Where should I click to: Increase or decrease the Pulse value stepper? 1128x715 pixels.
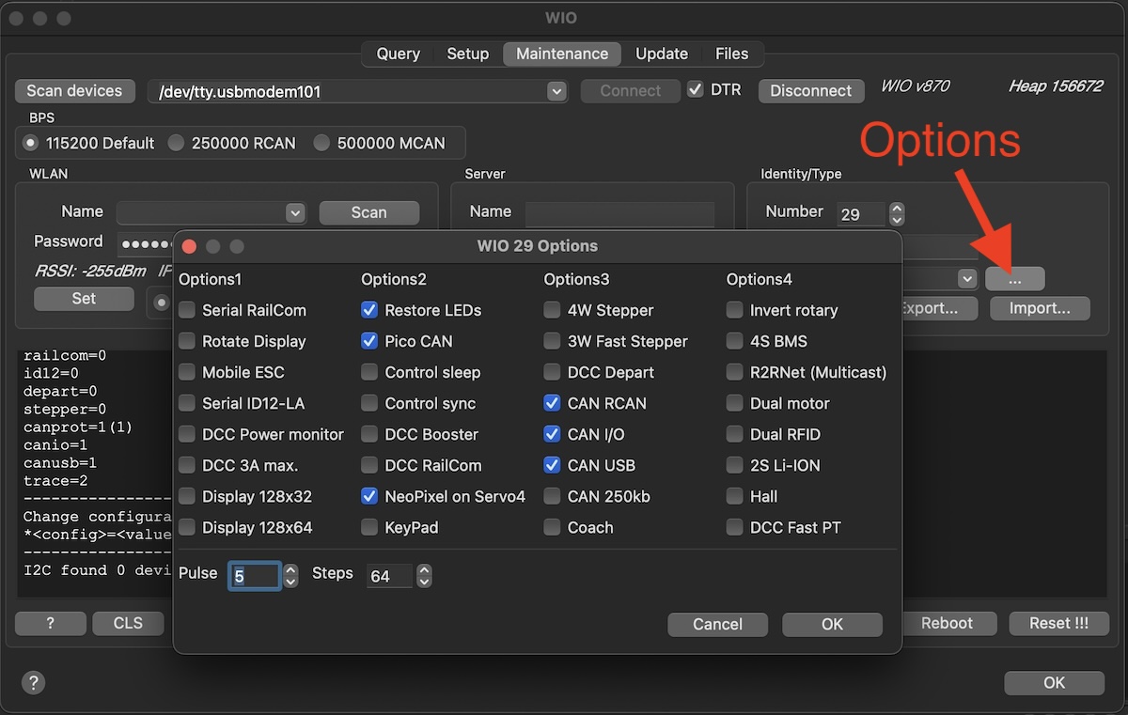[290, 575]
